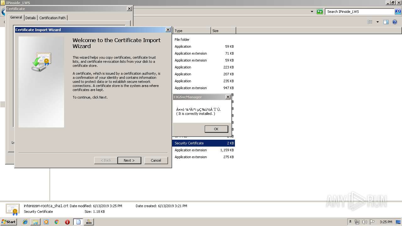
Task: Expand the address bar history dropdown
Action: point(312,12)
